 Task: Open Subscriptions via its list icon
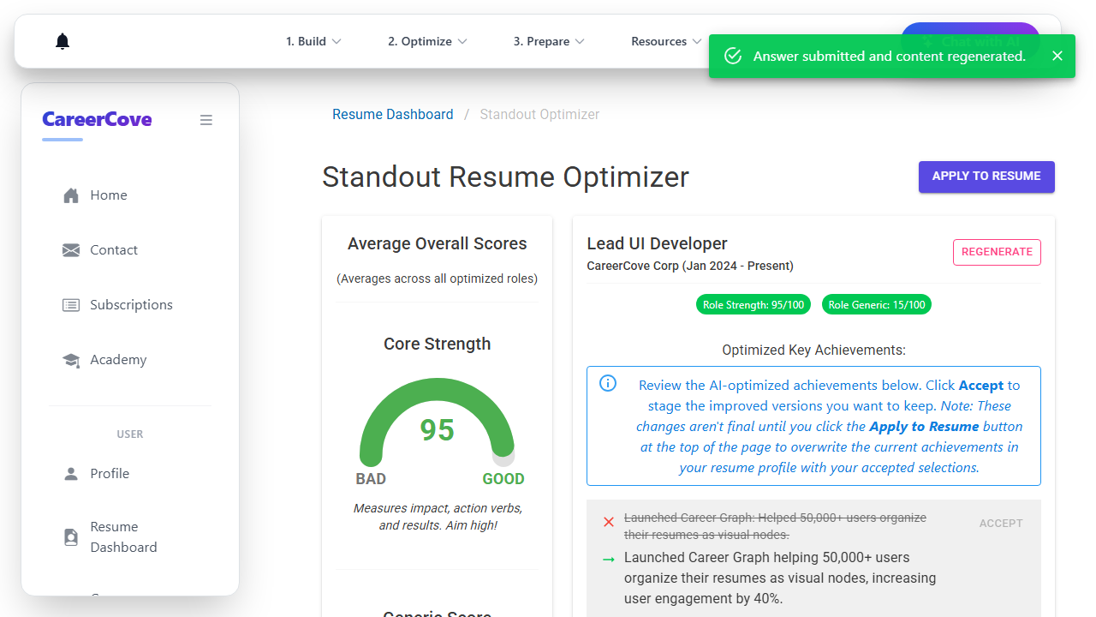(x=71, y=305)
